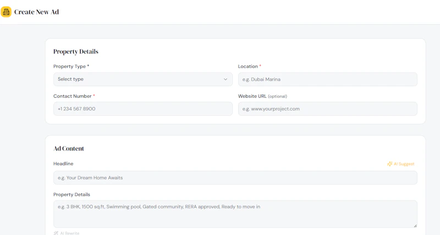Viewport: 440px width, 235px height.
Task: Click the Location input field
Action: point(327,79)
